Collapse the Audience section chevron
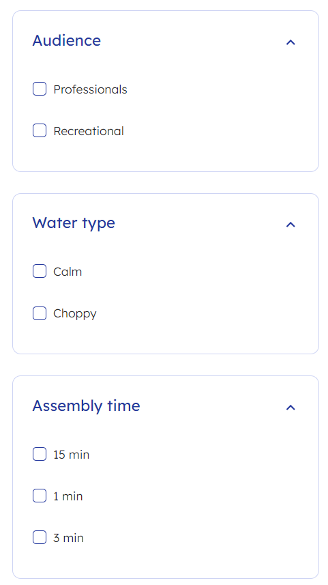328x585 pixels. tap(290, 42)
